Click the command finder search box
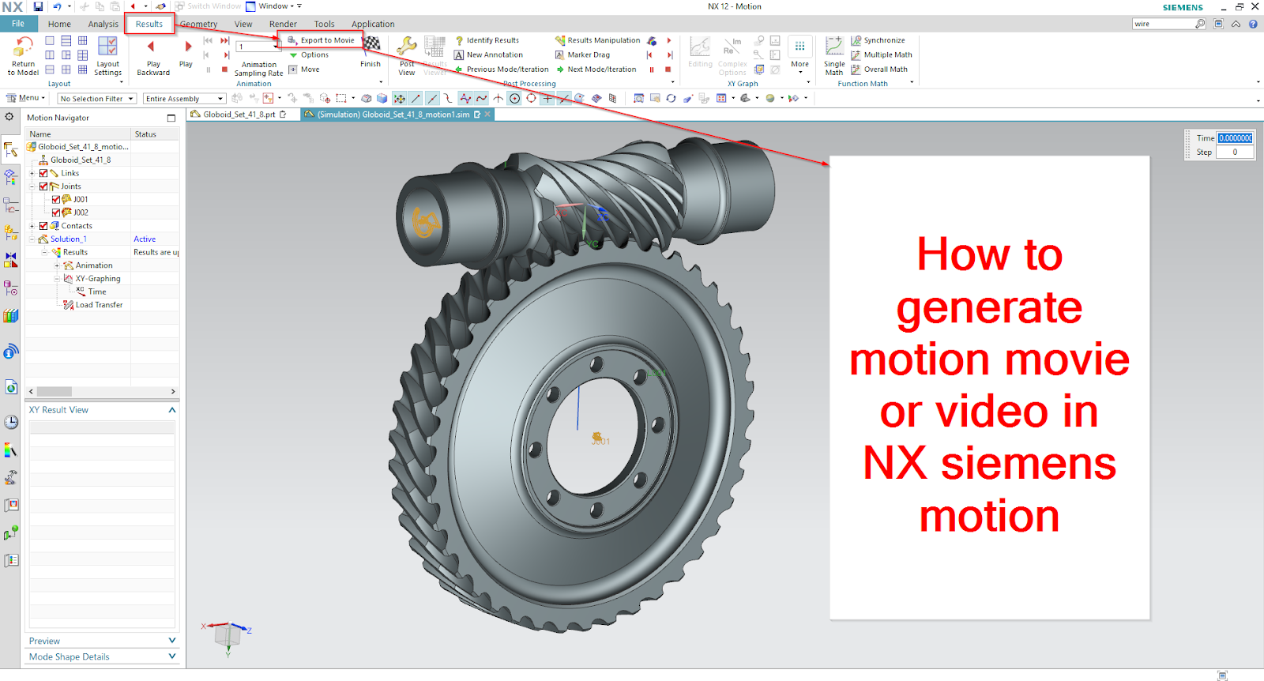 [1168, 24]
